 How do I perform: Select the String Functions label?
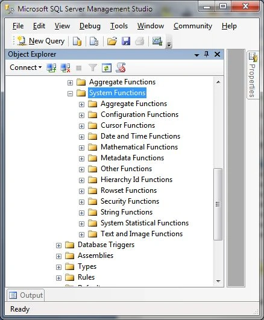coord(127,212)
